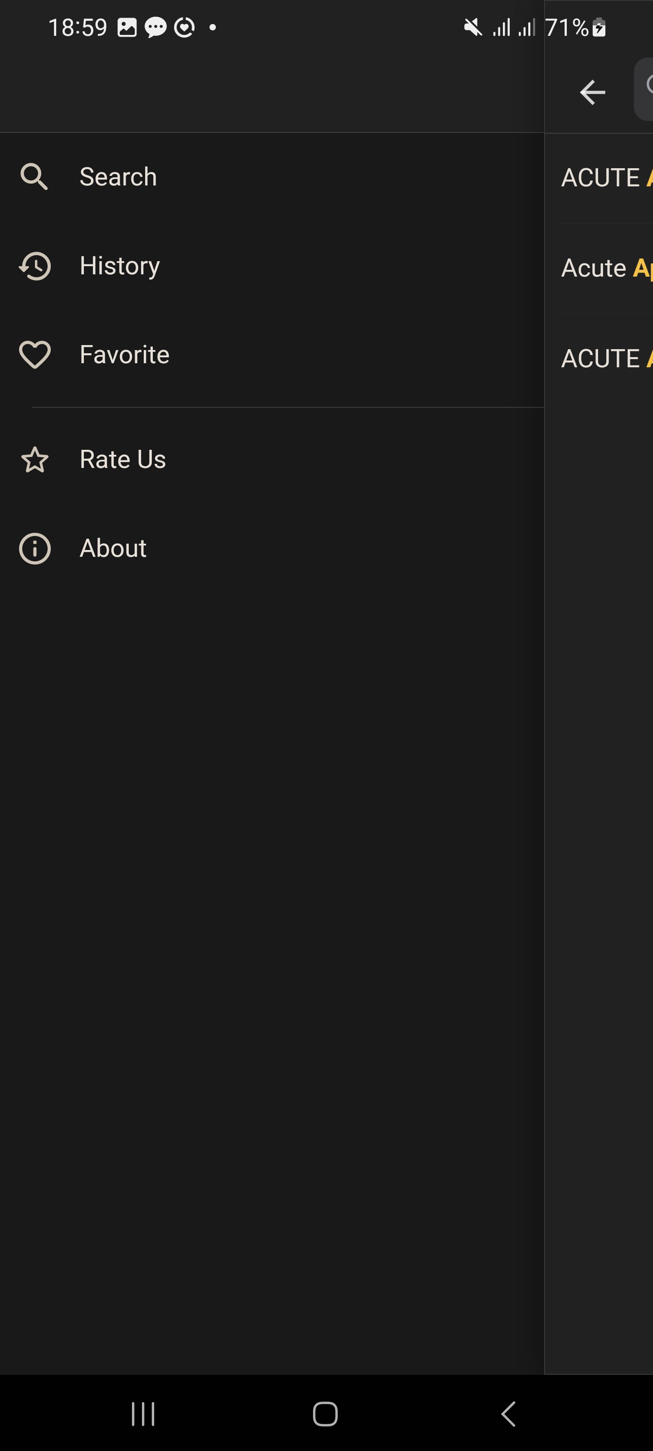Viewport: 653px width, 1451px height.
Task: Select first ACUTE search result
Action: [x=606, y=178]
